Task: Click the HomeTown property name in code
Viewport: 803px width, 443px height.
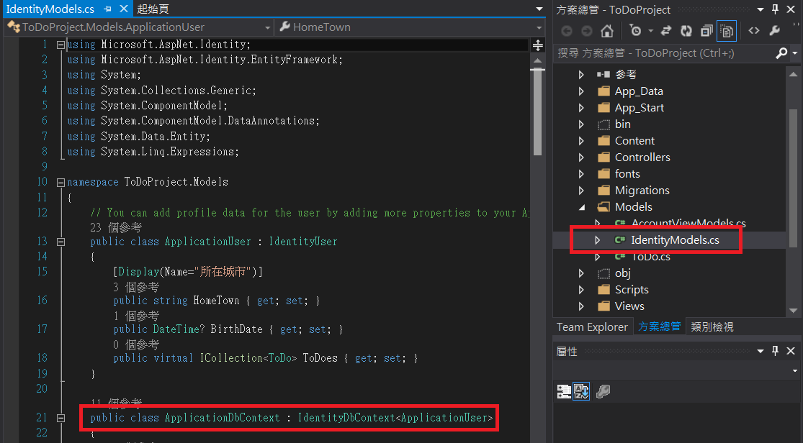Action: [216, 301]
